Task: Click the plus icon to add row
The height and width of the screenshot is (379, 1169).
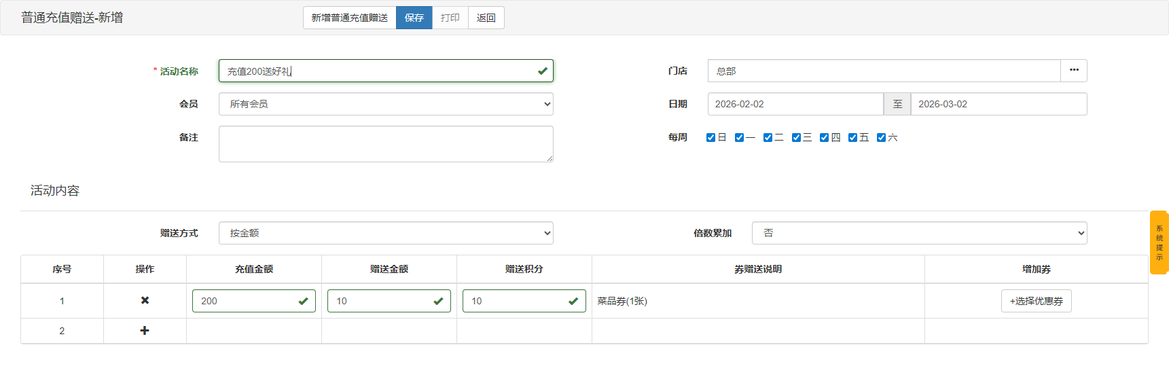Action: (x=145, y=331)
